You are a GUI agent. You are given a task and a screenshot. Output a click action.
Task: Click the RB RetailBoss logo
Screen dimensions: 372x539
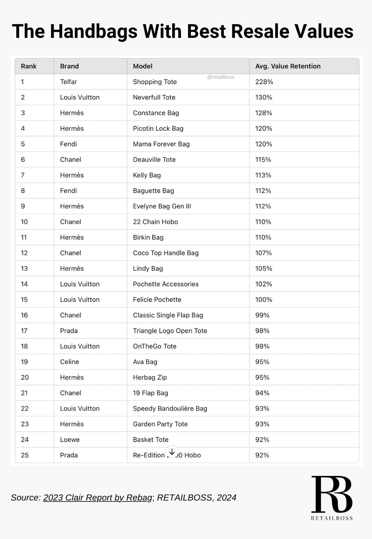coord(332,498)
